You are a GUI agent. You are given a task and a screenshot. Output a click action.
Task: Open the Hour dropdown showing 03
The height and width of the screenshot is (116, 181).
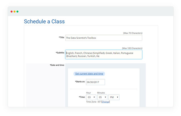click(90, 97)
